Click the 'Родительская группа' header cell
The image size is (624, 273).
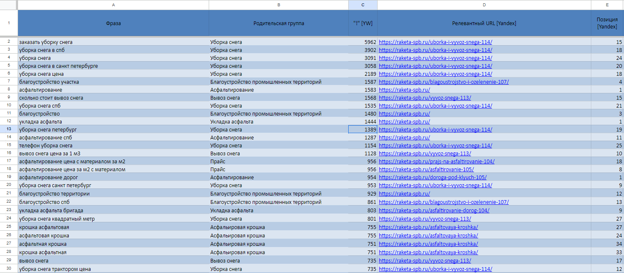(x=279, y=23)
